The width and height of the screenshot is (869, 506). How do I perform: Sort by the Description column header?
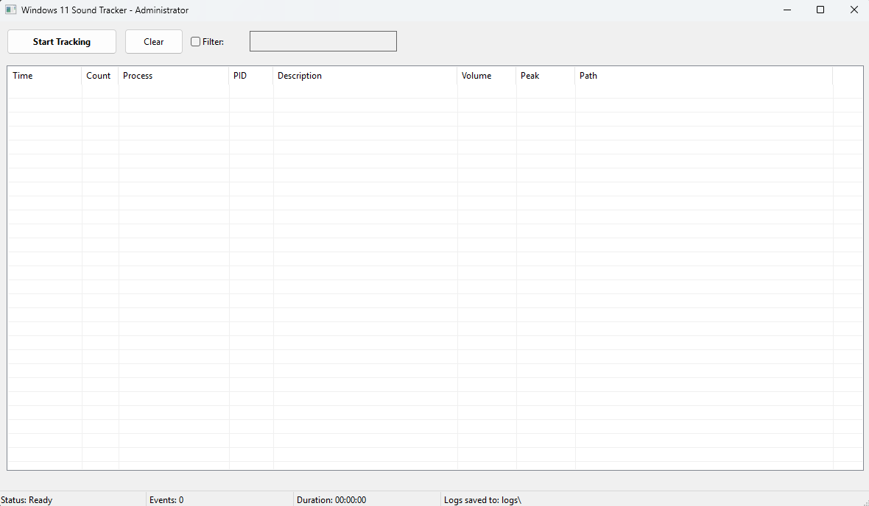365,75
